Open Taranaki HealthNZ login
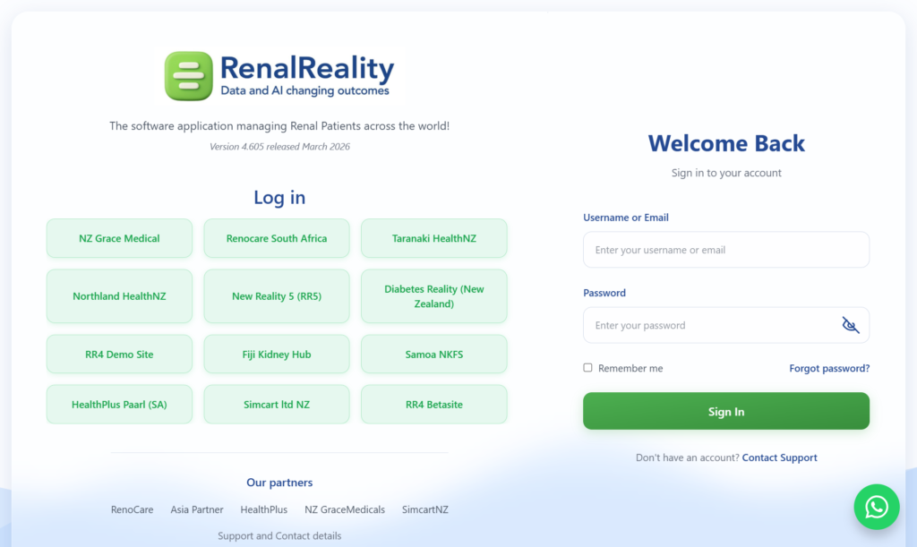 (433, 238)
